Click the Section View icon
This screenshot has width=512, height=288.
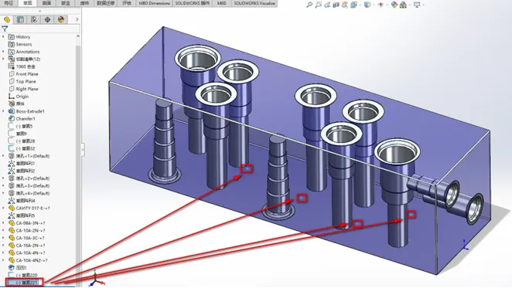click(x=336, y=5)
